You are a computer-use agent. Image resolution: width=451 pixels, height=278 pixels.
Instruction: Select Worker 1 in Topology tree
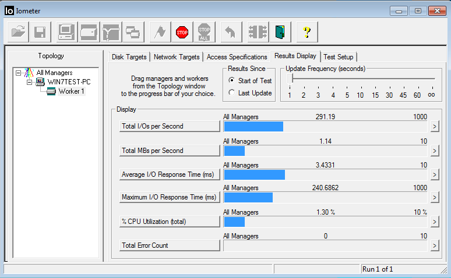click(71, 91)
